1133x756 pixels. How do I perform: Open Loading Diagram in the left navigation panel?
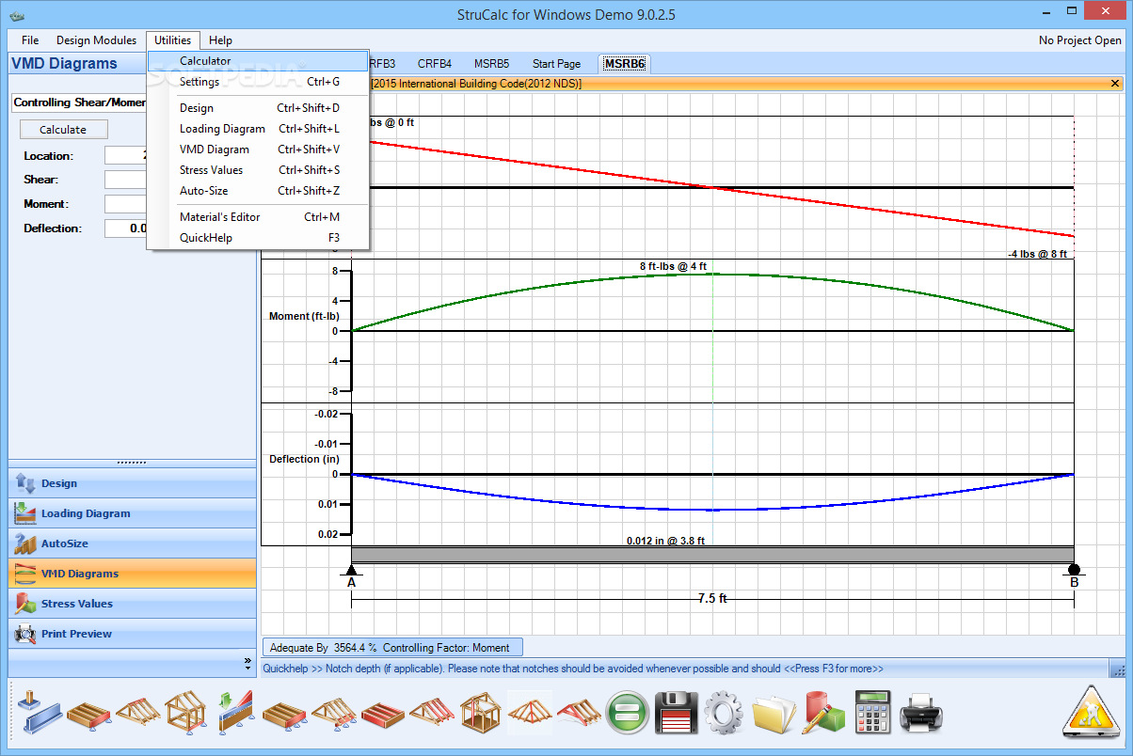pyautogui.click(x=132, y=513)
